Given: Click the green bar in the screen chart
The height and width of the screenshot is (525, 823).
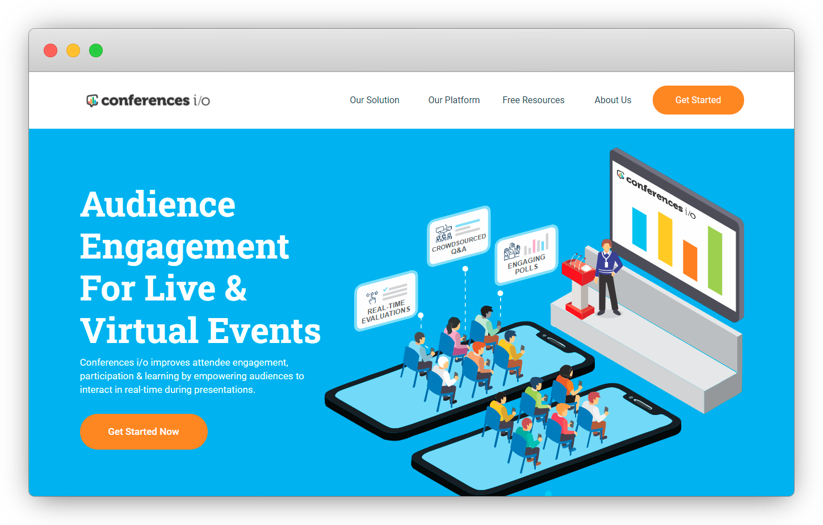Looking at the screenshot, I should click(715, 260).
